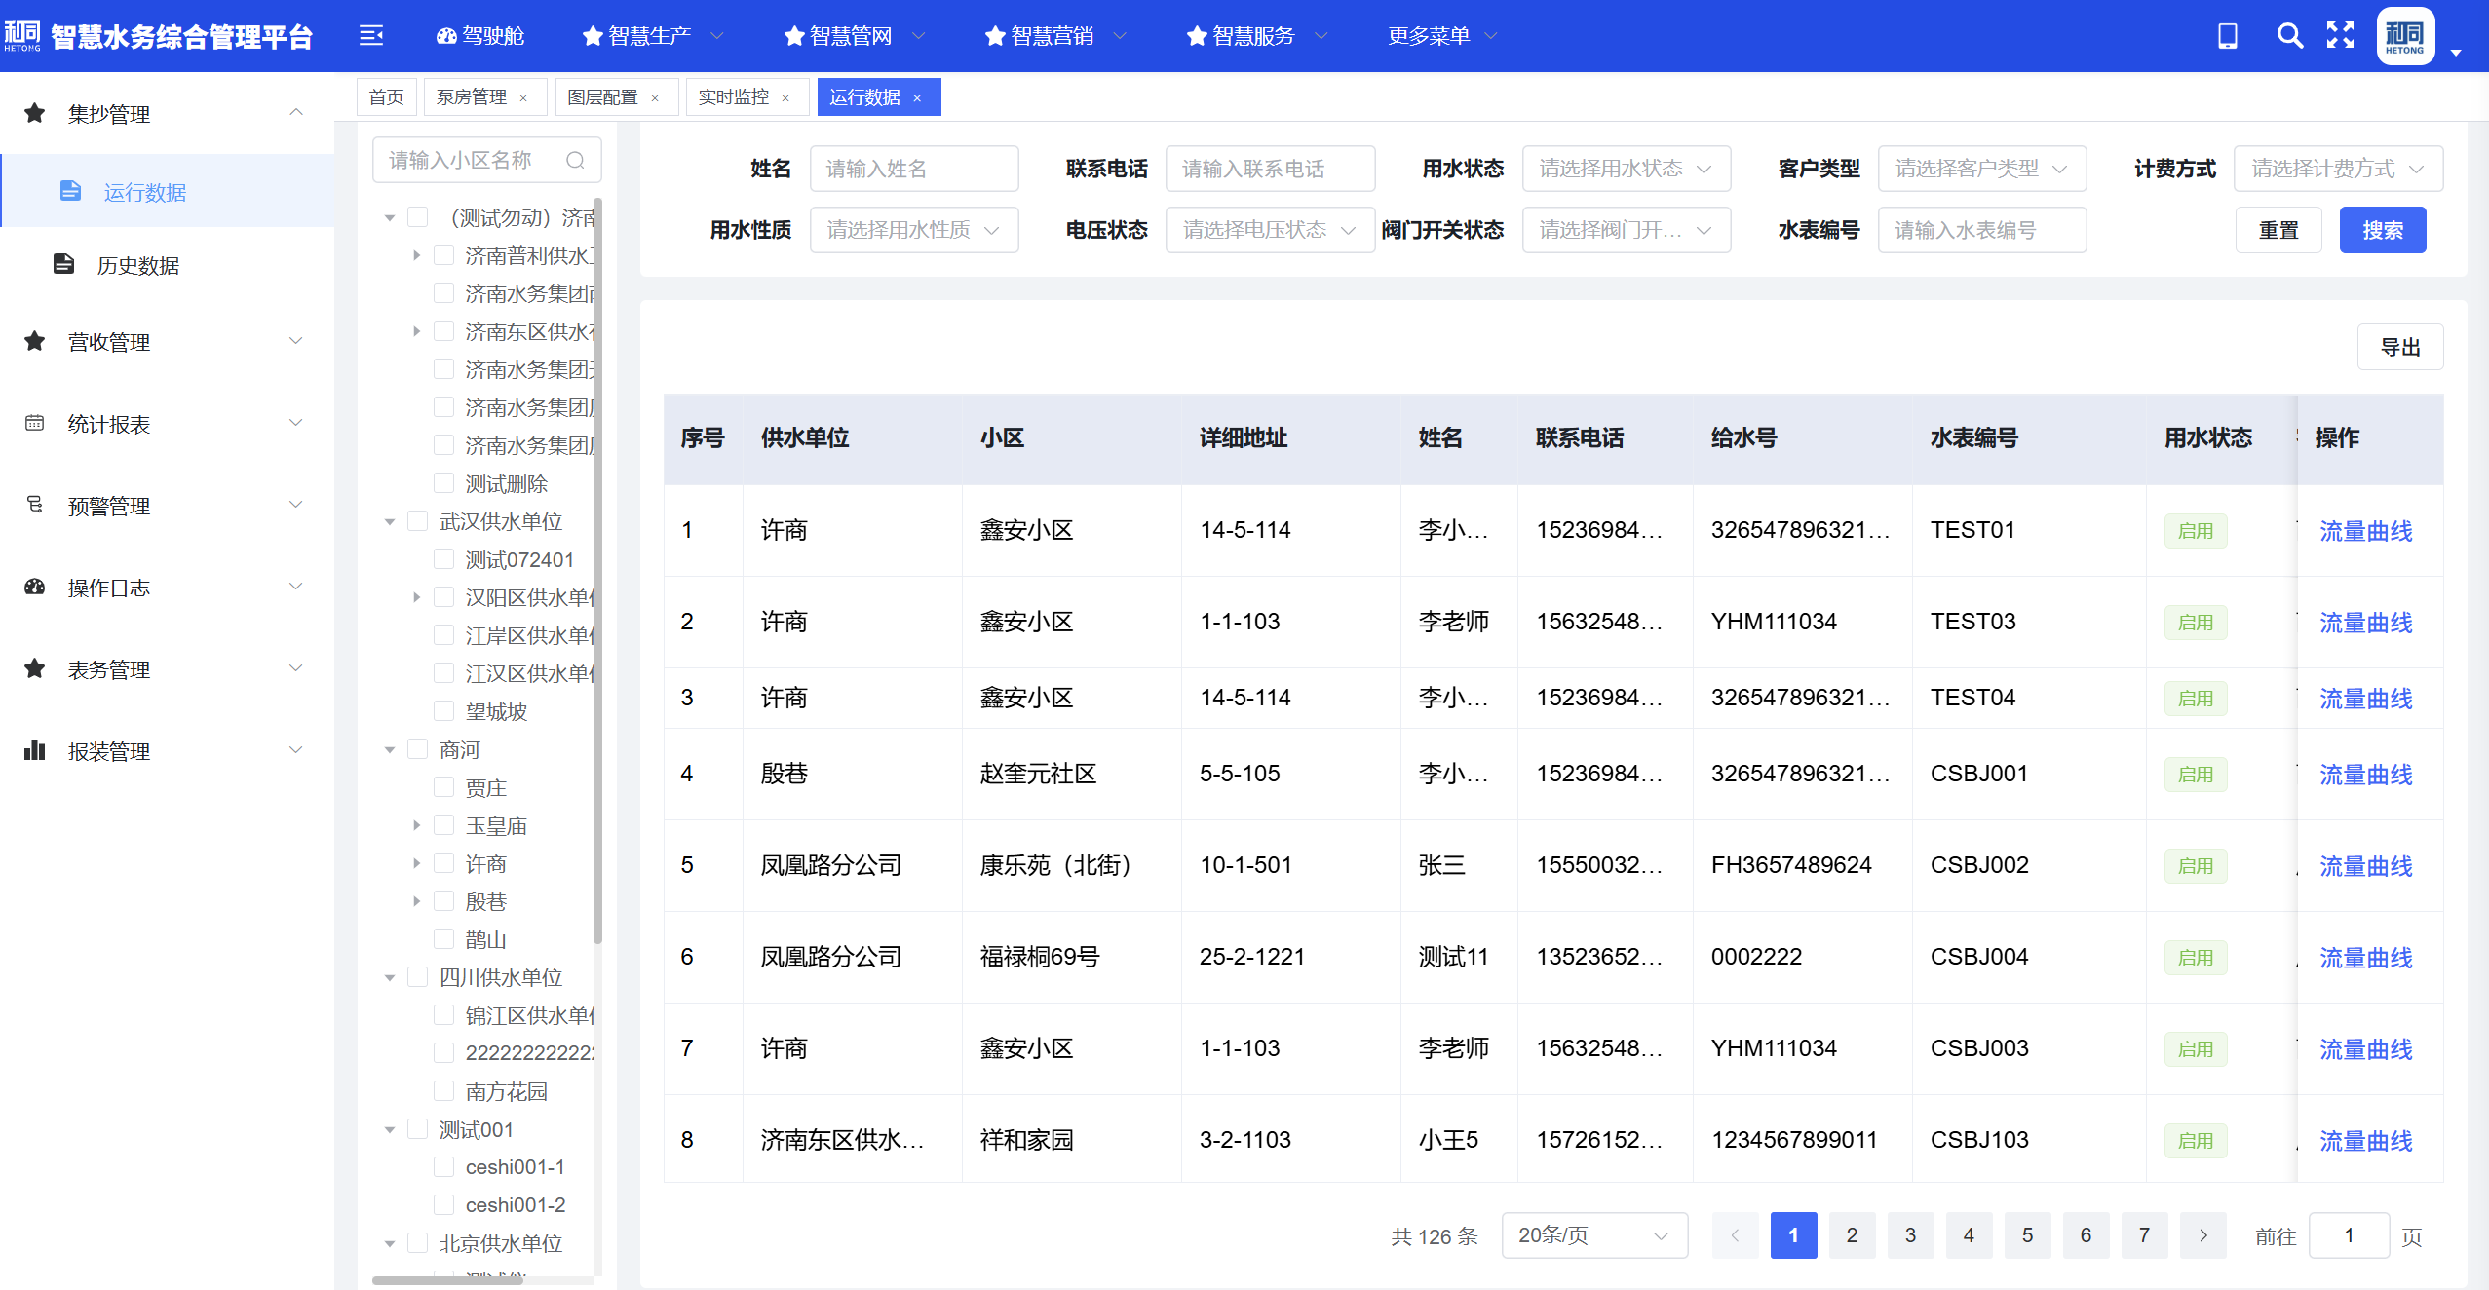Open 流量曲线 for row 5 张三
This screenshot has width=2489, height=1290.
[x=2365, y=865]
